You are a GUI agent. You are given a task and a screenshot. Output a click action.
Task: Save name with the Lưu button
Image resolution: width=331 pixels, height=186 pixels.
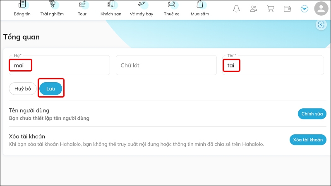click(50, 88)
